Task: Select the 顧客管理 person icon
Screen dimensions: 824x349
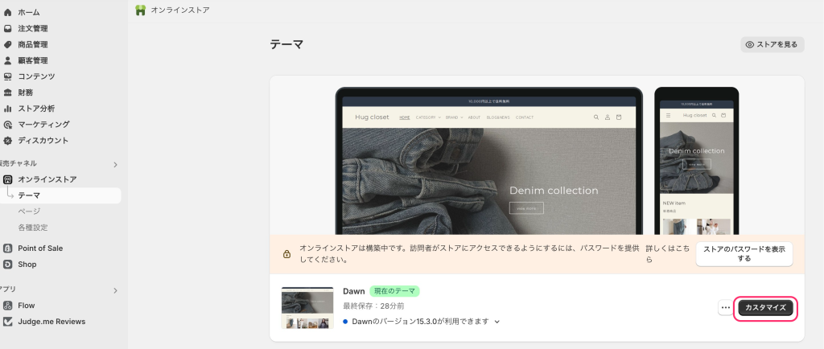Action: pos(8,60)
